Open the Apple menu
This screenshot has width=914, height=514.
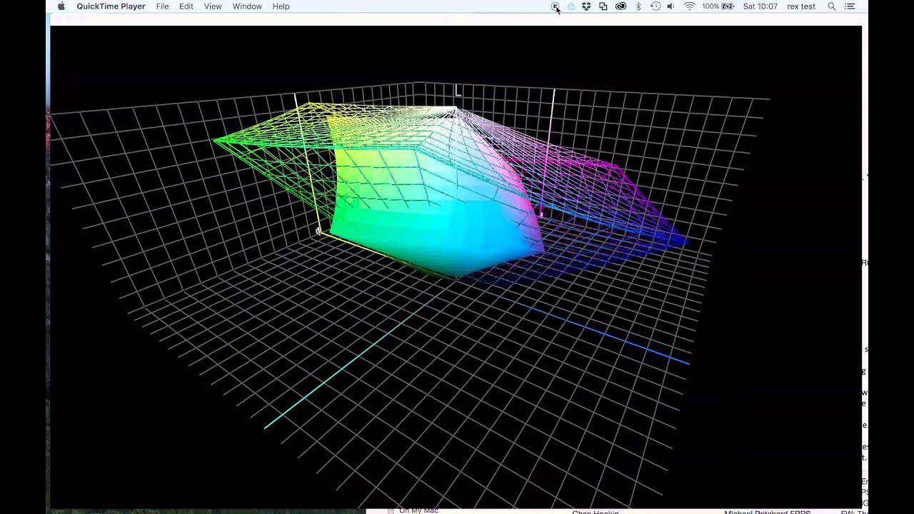tap(61, 6)
